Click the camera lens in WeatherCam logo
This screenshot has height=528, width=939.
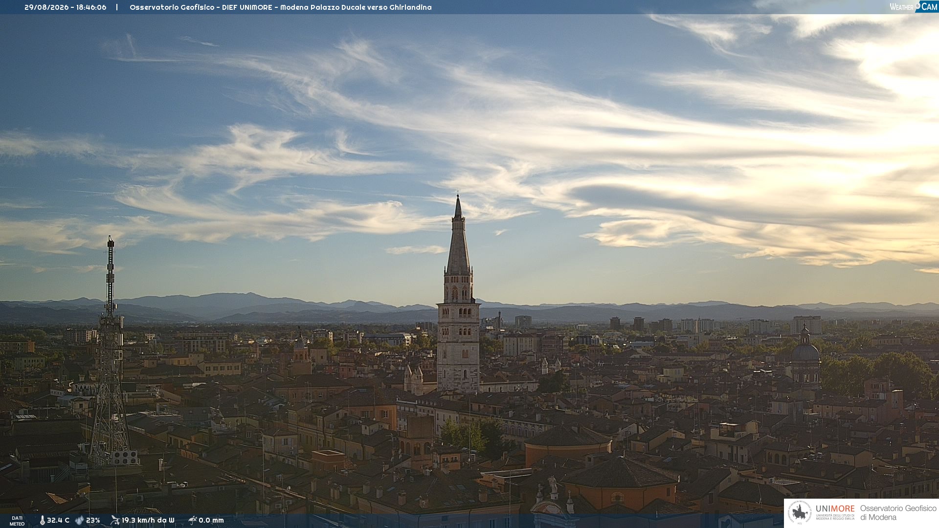pos(918,5)
